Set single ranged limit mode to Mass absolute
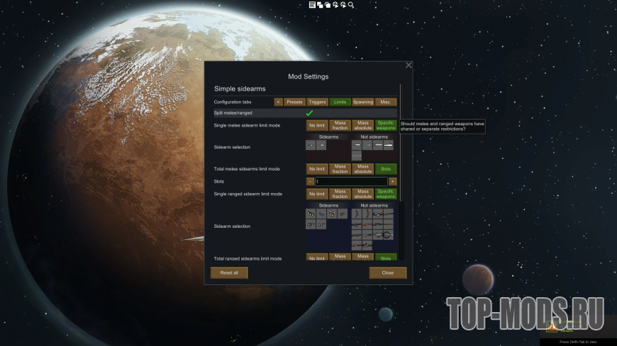Image resolution: width=617 pixels, height=346 pixels. point(363,194)
